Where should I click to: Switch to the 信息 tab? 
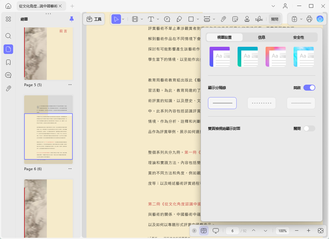[261, 37]
